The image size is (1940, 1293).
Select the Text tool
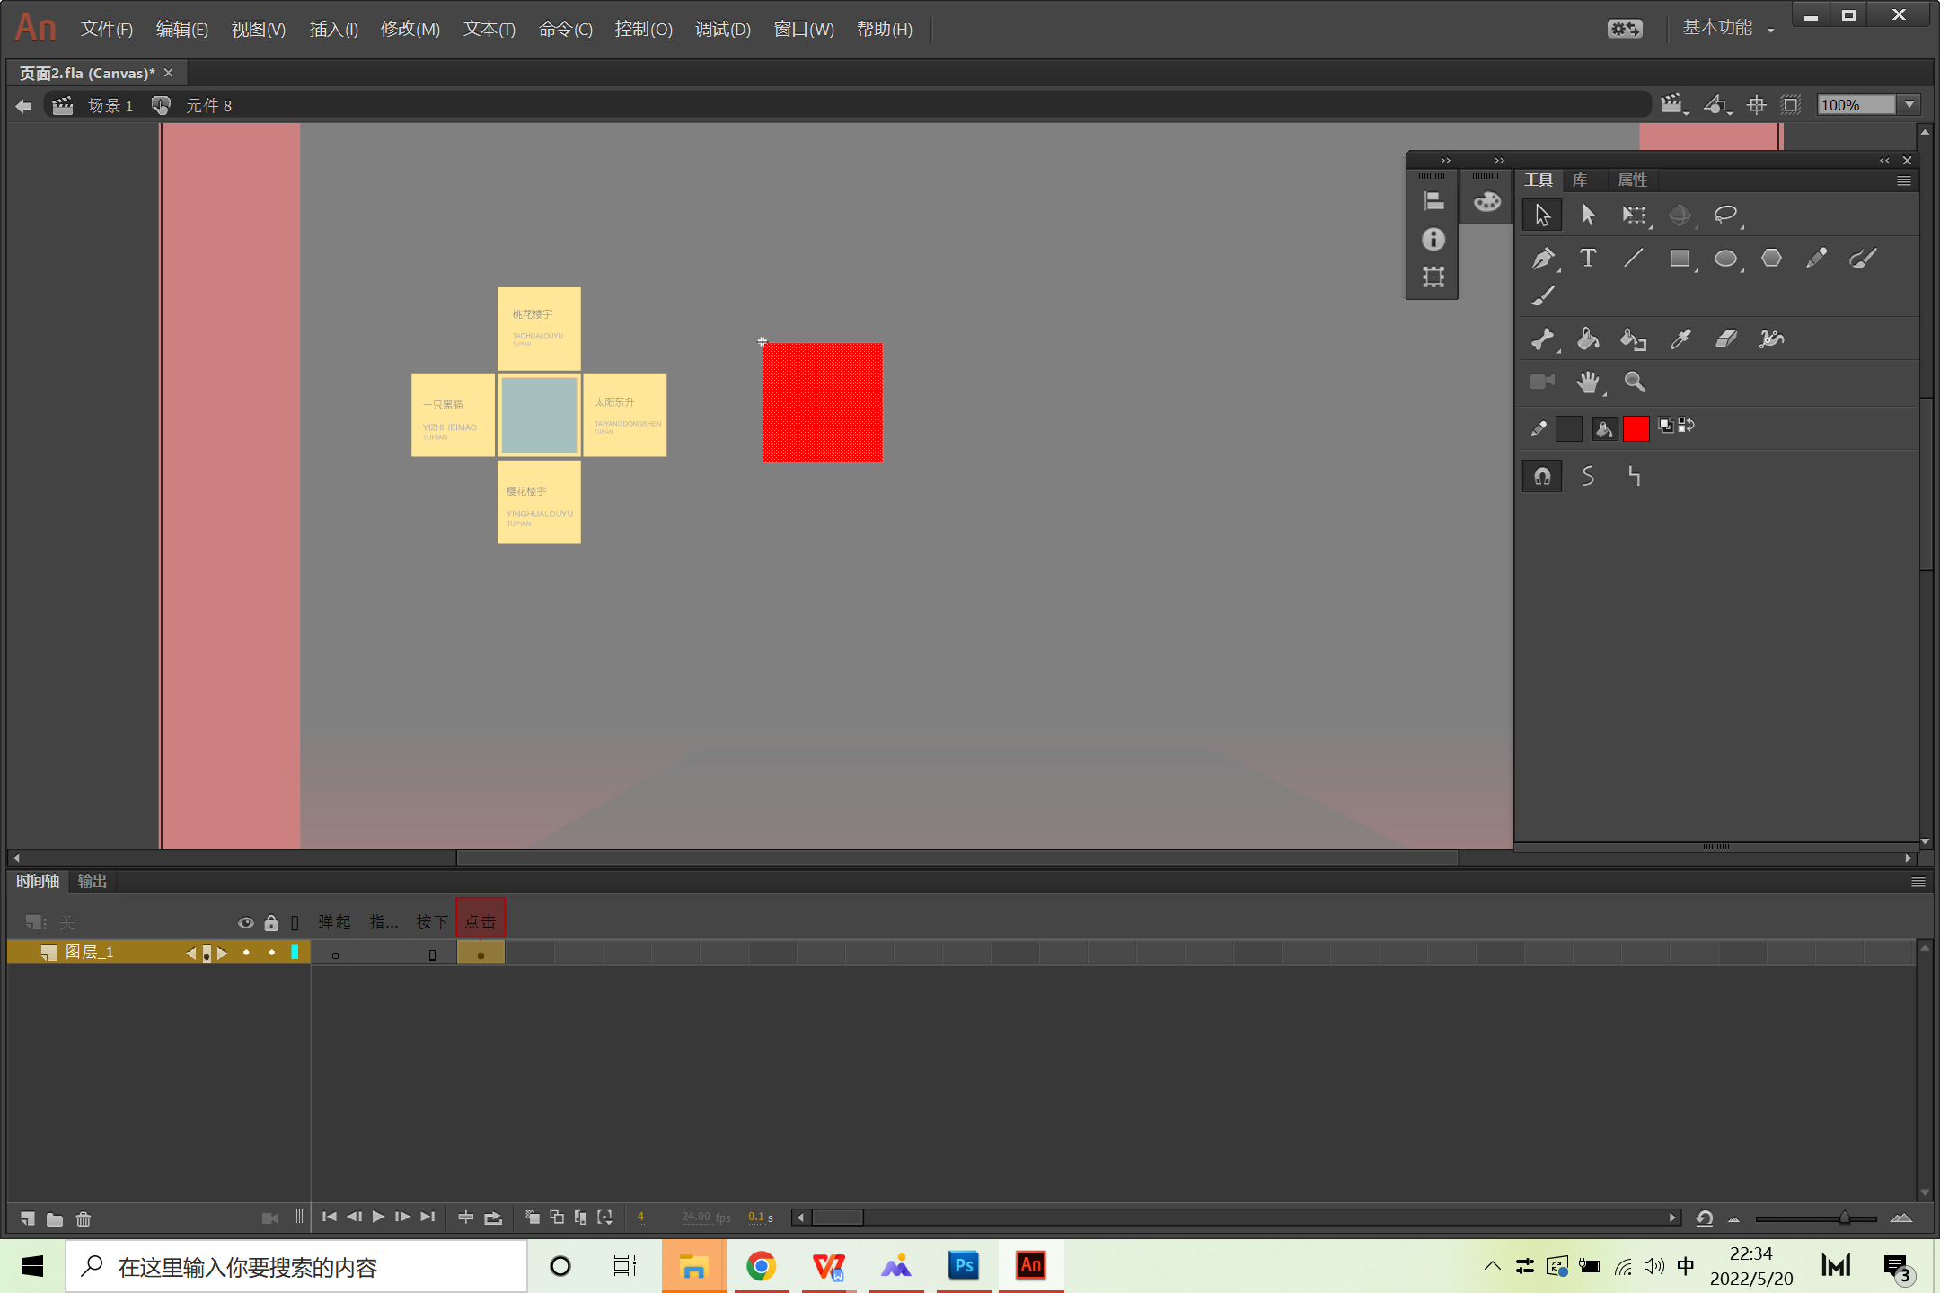1588,259
